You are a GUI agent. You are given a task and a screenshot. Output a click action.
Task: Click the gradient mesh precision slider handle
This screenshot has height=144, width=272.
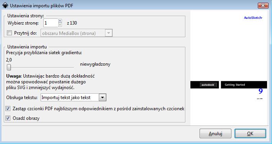coord(9,67)
